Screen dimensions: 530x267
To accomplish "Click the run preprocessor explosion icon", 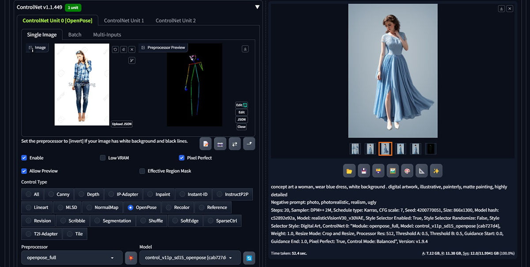I will [x=131, y=258].
